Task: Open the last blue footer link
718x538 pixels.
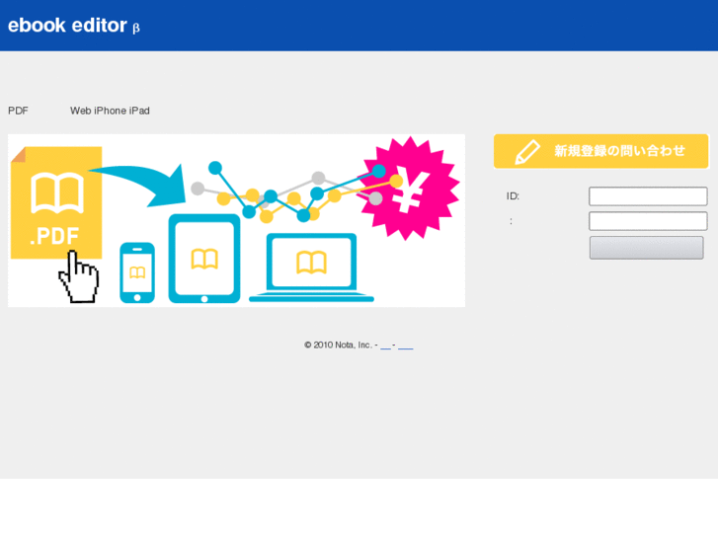Action: click(406, 346)
